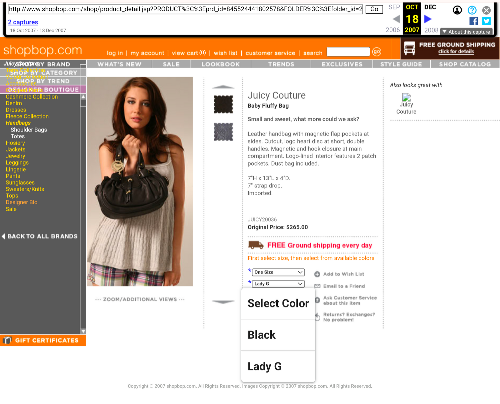Click the Wayback URL address field
500x404 pixels.
tap(185, 9)
